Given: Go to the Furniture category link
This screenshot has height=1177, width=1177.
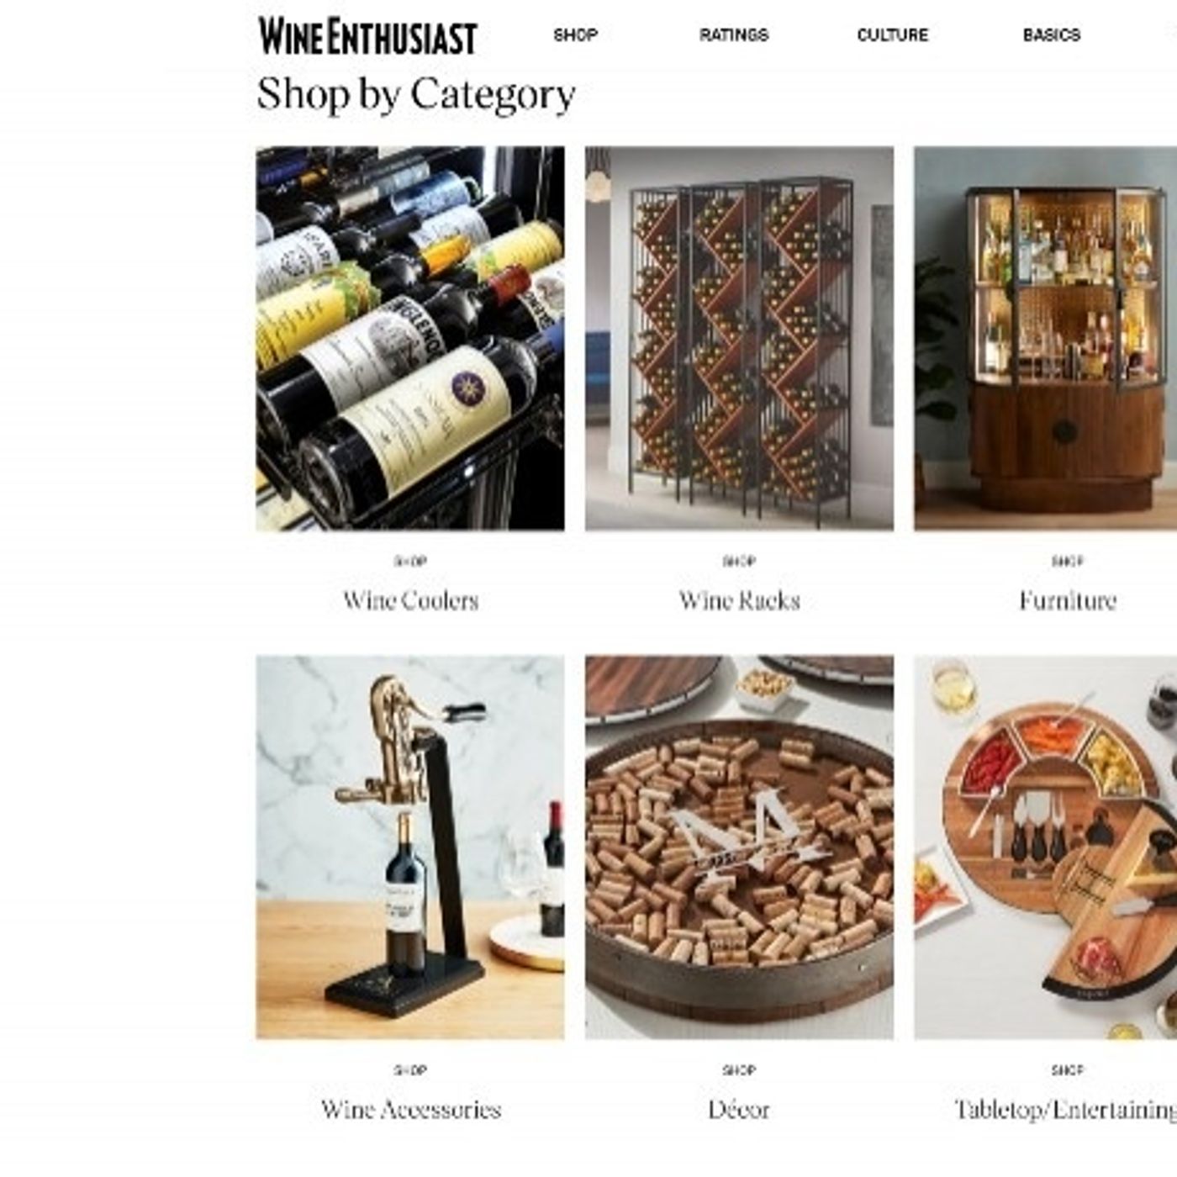Looking at the screenshot, I should [x=1068, y=600].
